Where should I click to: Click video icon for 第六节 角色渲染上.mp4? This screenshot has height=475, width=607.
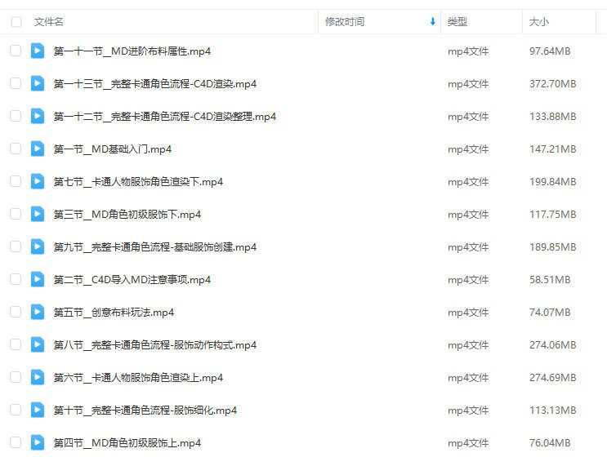38,377
